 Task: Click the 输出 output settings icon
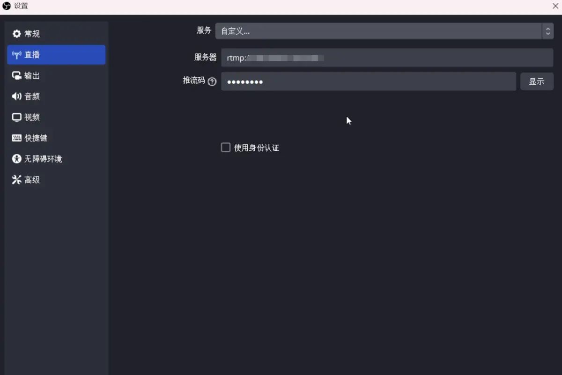coord(17,75)
